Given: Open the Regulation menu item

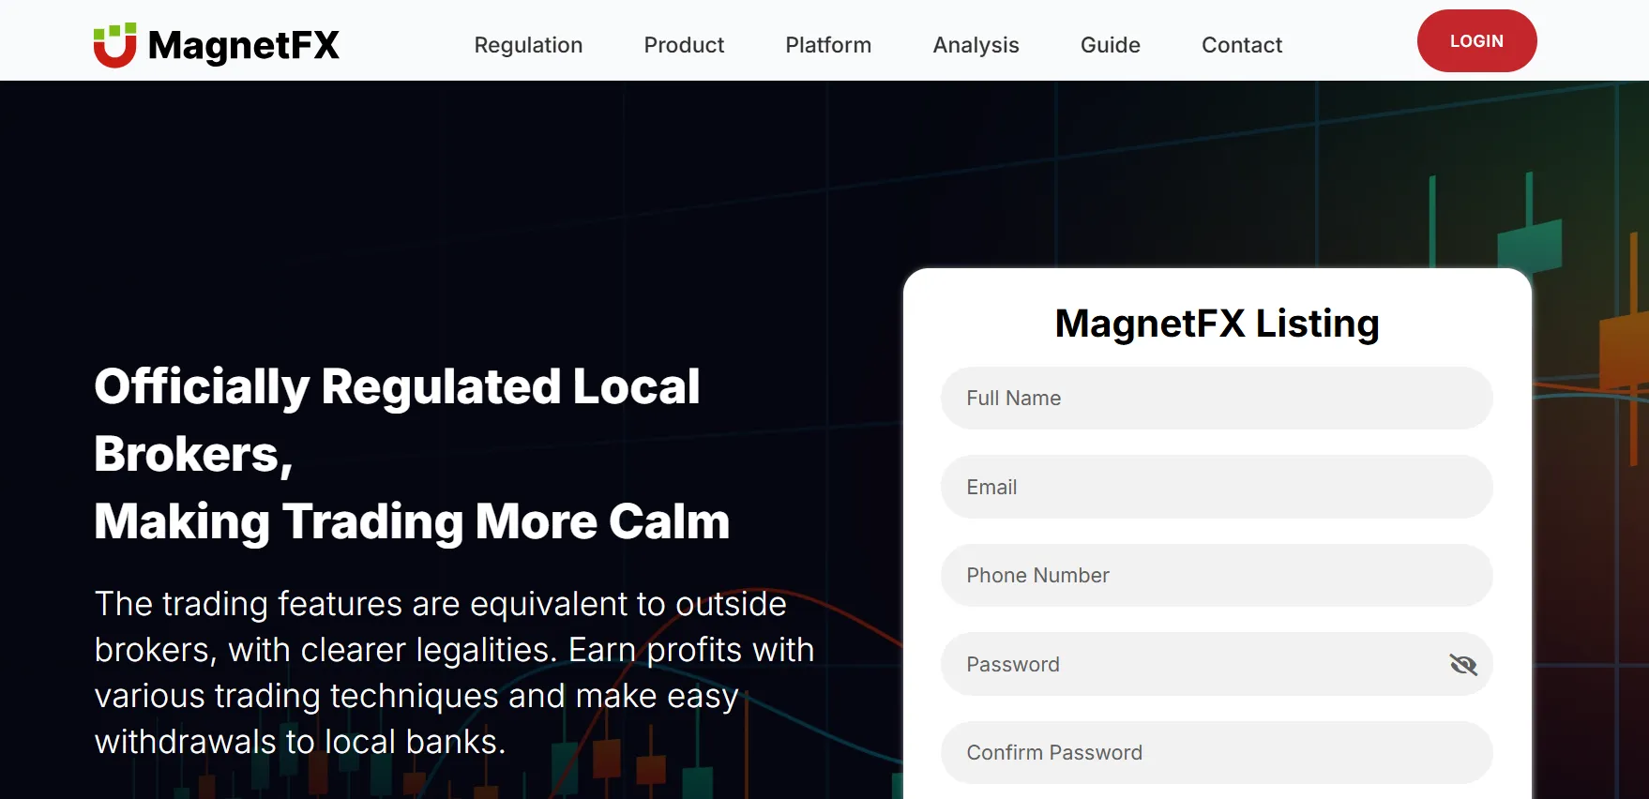Looking at the screenshot, I should coord(528,45).
